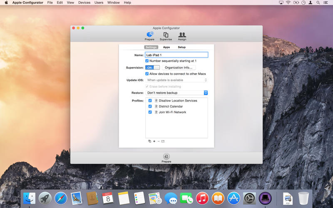Open the Devices menu in the menu bar

(84, 2)
